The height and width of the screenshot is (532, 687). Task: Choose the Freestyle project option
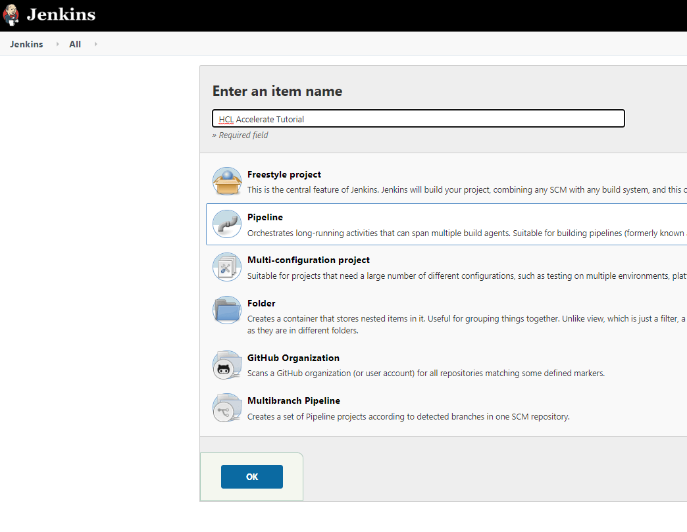(x=284, y=174)
